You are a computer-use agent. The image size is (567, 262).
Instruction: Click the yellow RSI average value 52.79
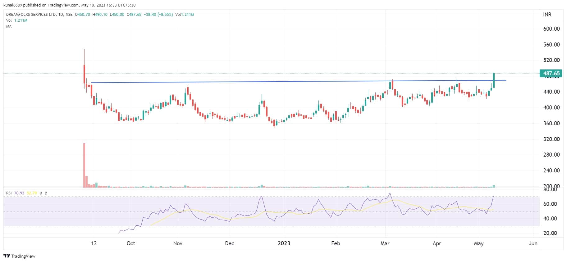click(x=32, y=193)
